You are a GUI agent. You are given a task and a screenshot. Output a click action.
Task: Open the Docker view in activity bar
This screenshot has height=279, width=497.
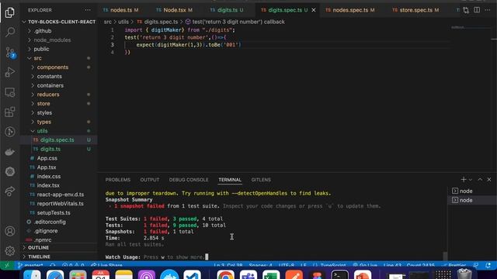[10, 152]
